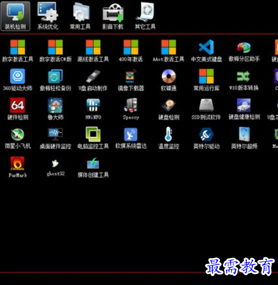Open SSD测试软件
Screen dimensions: 278x285
(206, 109)
